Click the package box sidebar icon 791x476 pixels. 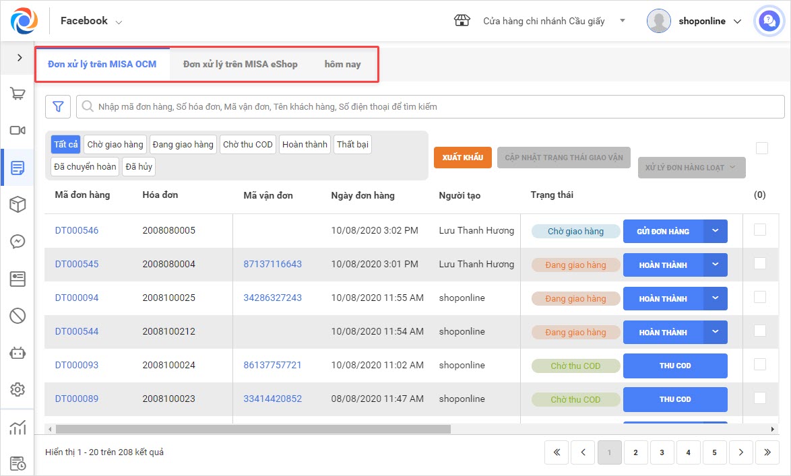[x=18, y=205]
